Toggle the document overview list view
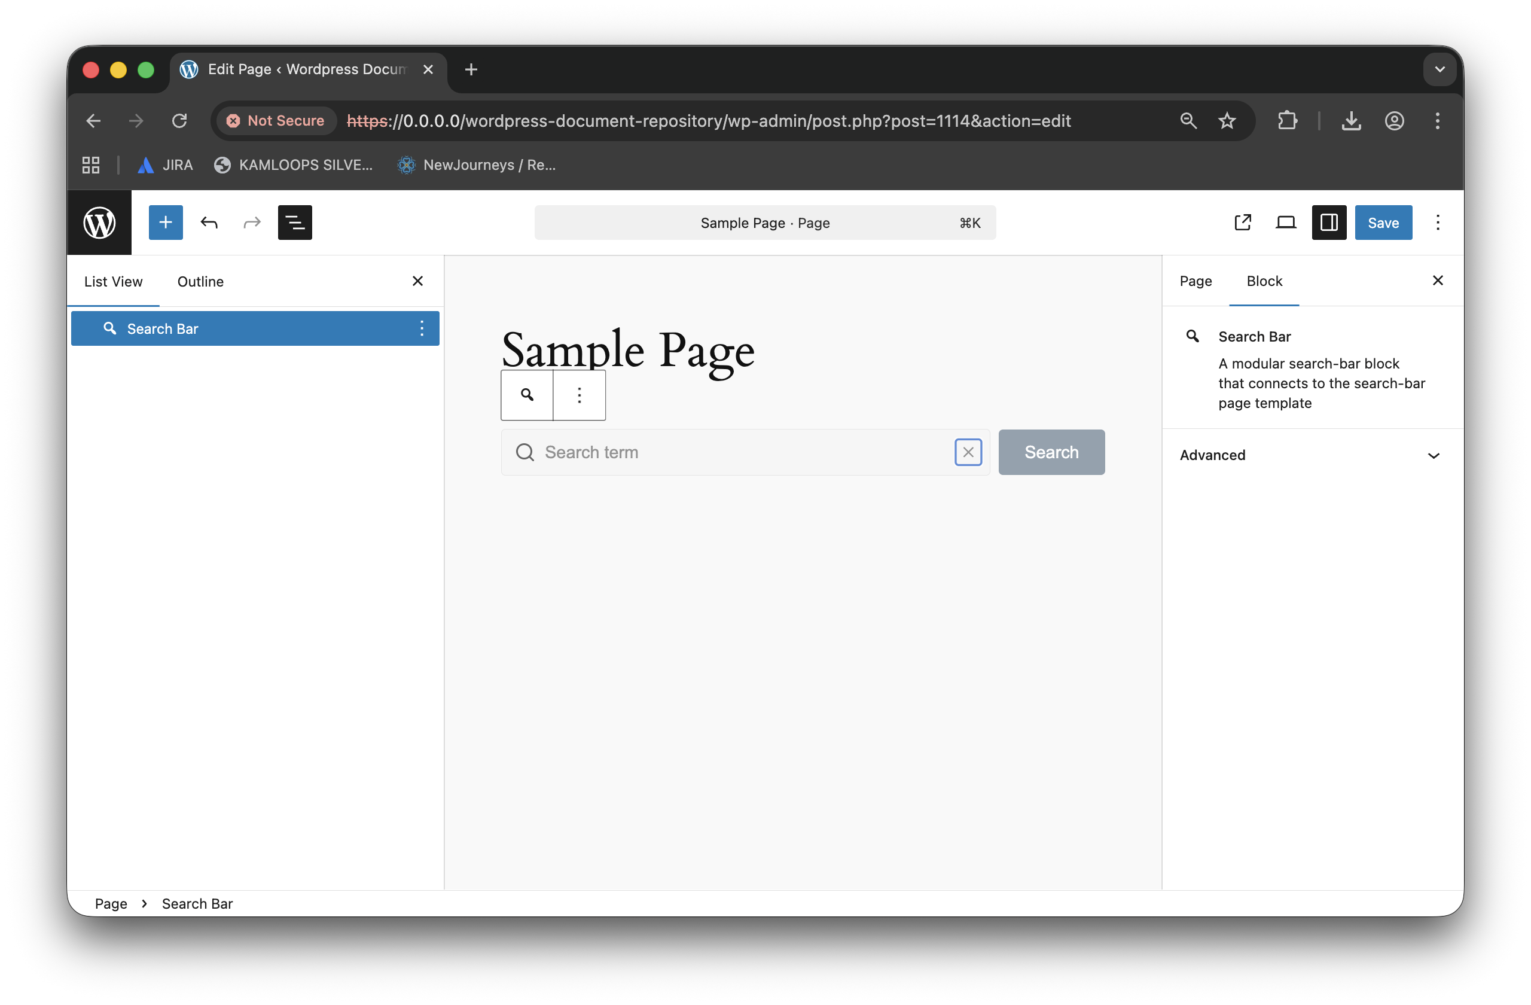1531x1005 pixels. pos(295,223)
